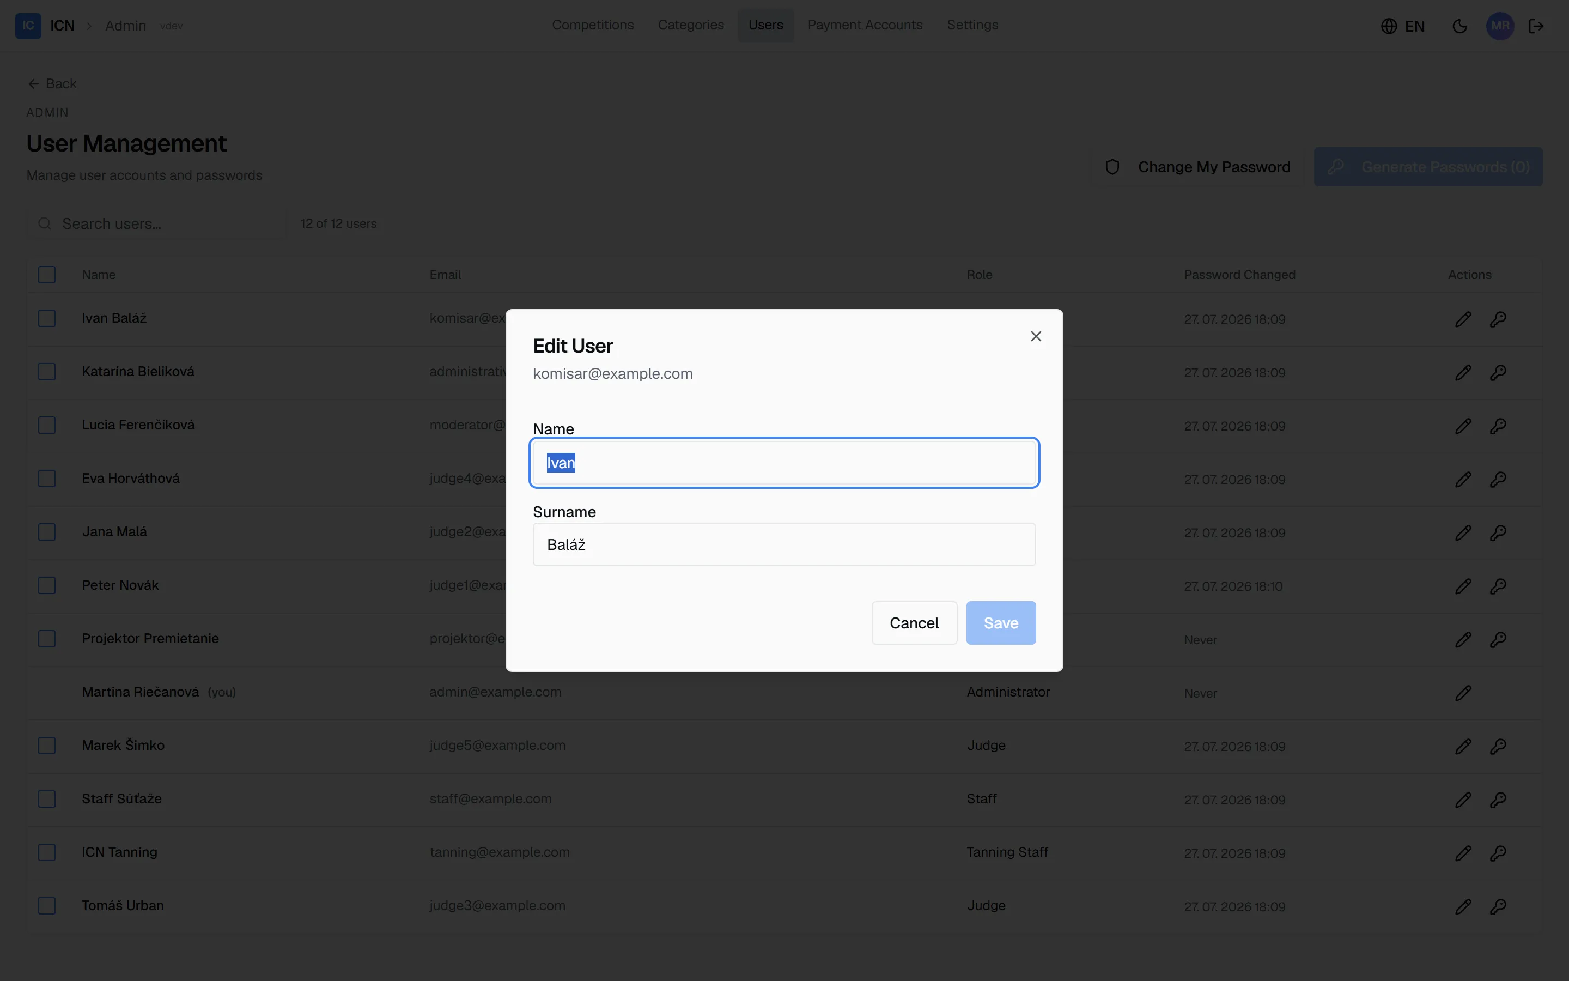
Task: Click Generate Passwords (0) button
Action: pyautogui.click(x=1428, y=167)
